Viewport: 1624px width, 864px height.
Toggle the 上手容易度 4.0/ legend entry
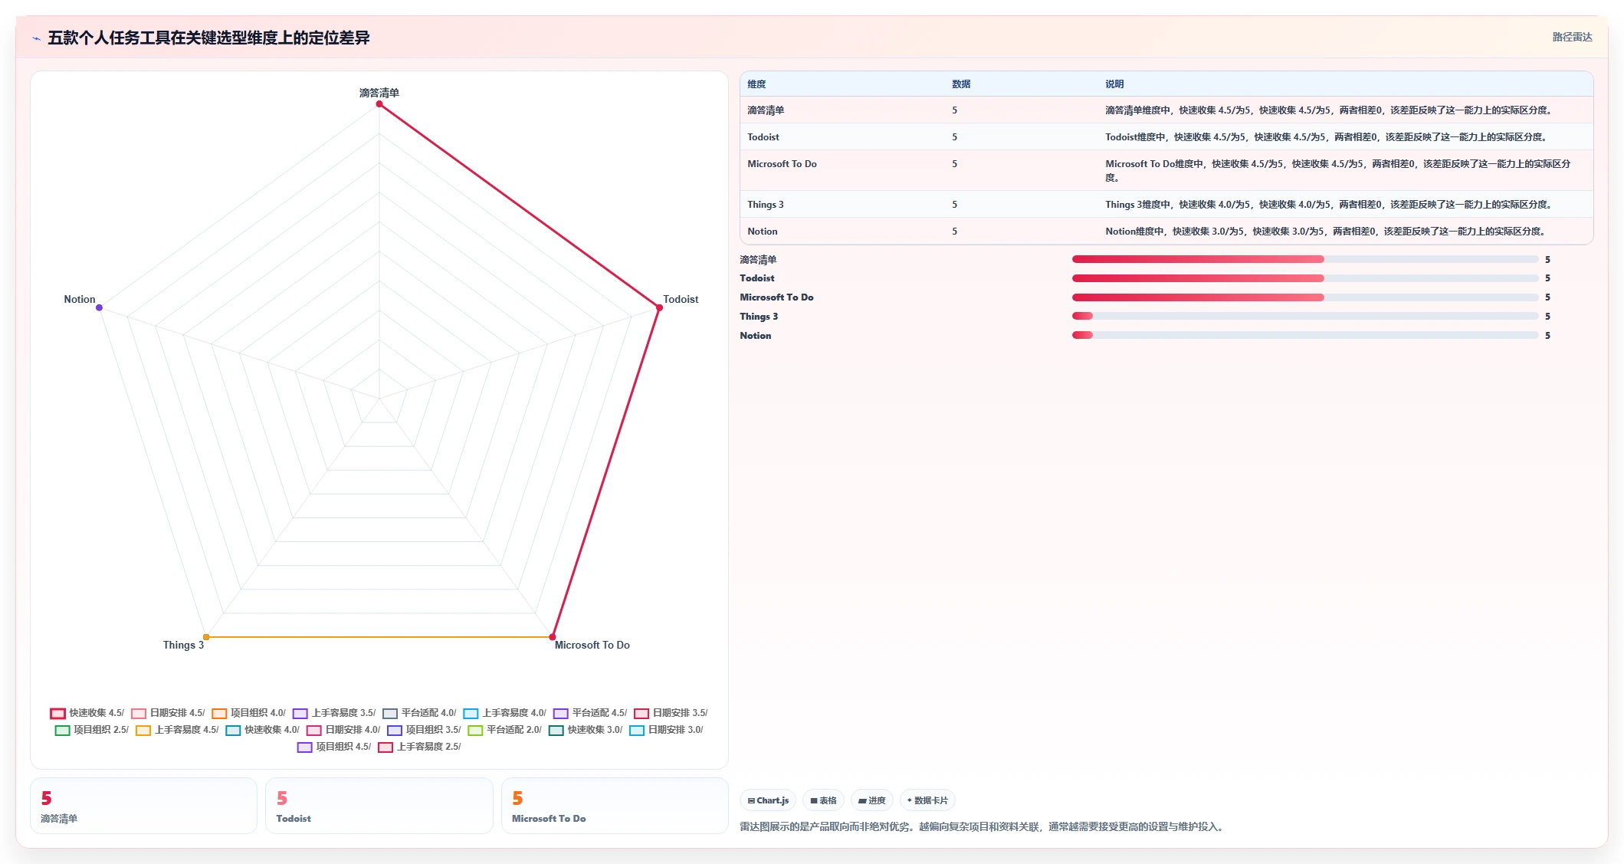click(505, 713)
